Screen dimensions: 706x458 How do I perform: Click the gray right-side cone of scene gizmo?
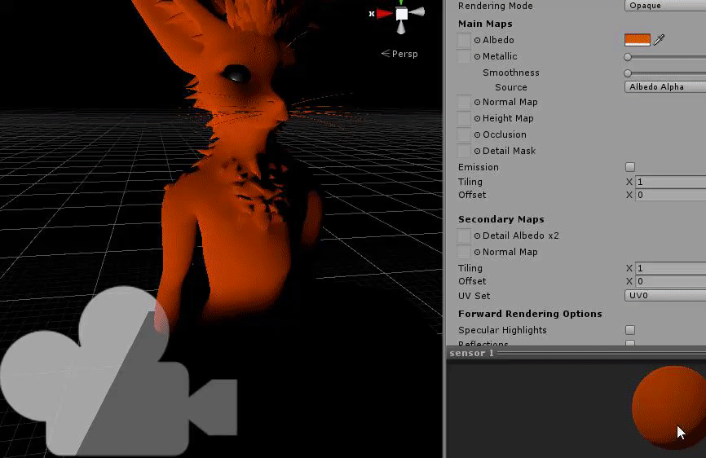click(417, 12)
